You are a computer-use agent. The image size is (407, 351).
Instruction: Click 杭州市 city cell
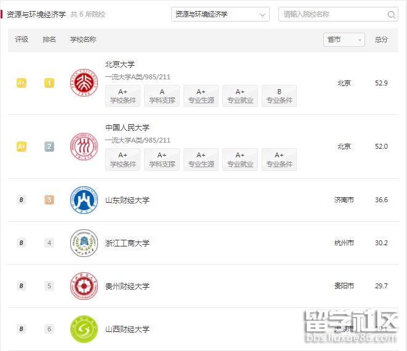344,243
